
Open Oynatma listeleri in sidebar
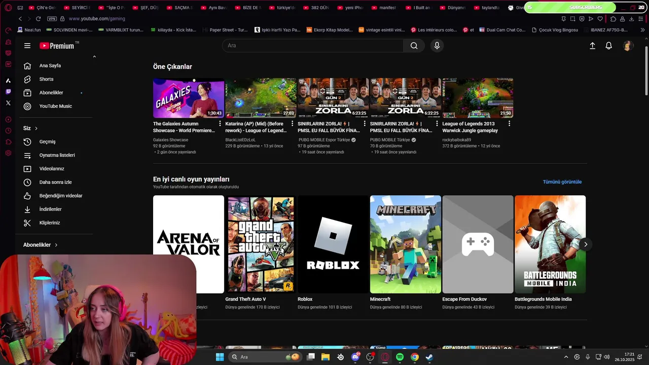click(x=57, y=155)
